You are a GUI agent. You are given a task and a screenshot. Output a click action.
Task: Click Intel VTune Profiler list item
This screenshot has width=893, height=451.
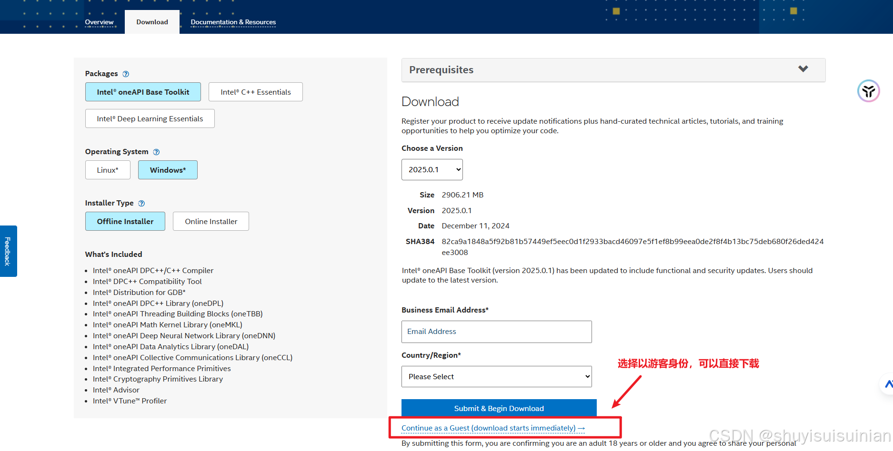pos(130,401)
